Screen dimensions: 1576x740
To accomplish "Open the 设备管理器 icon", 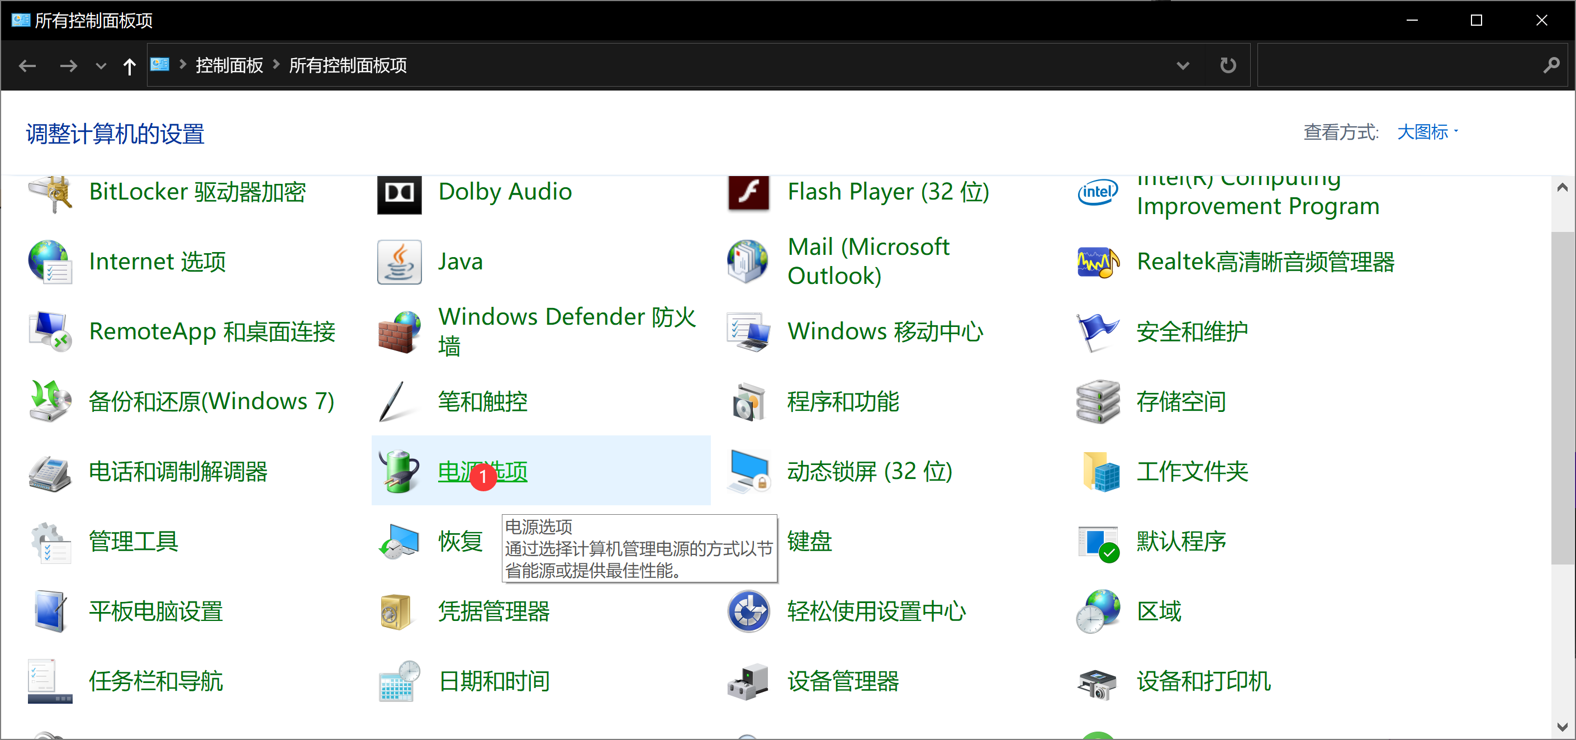I will click(748, 681).
